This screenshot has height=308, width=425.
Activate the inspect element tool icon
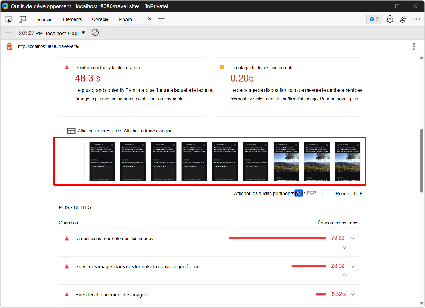[x=8, y=19]
